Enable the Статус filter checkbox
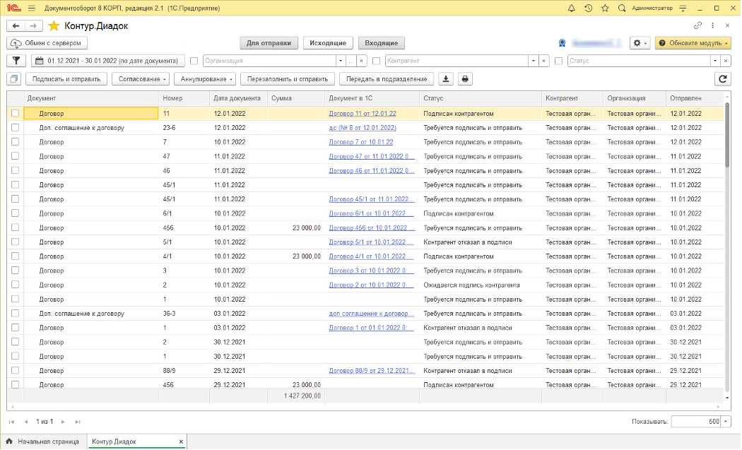The image size is (742, 450). [558, 61]
